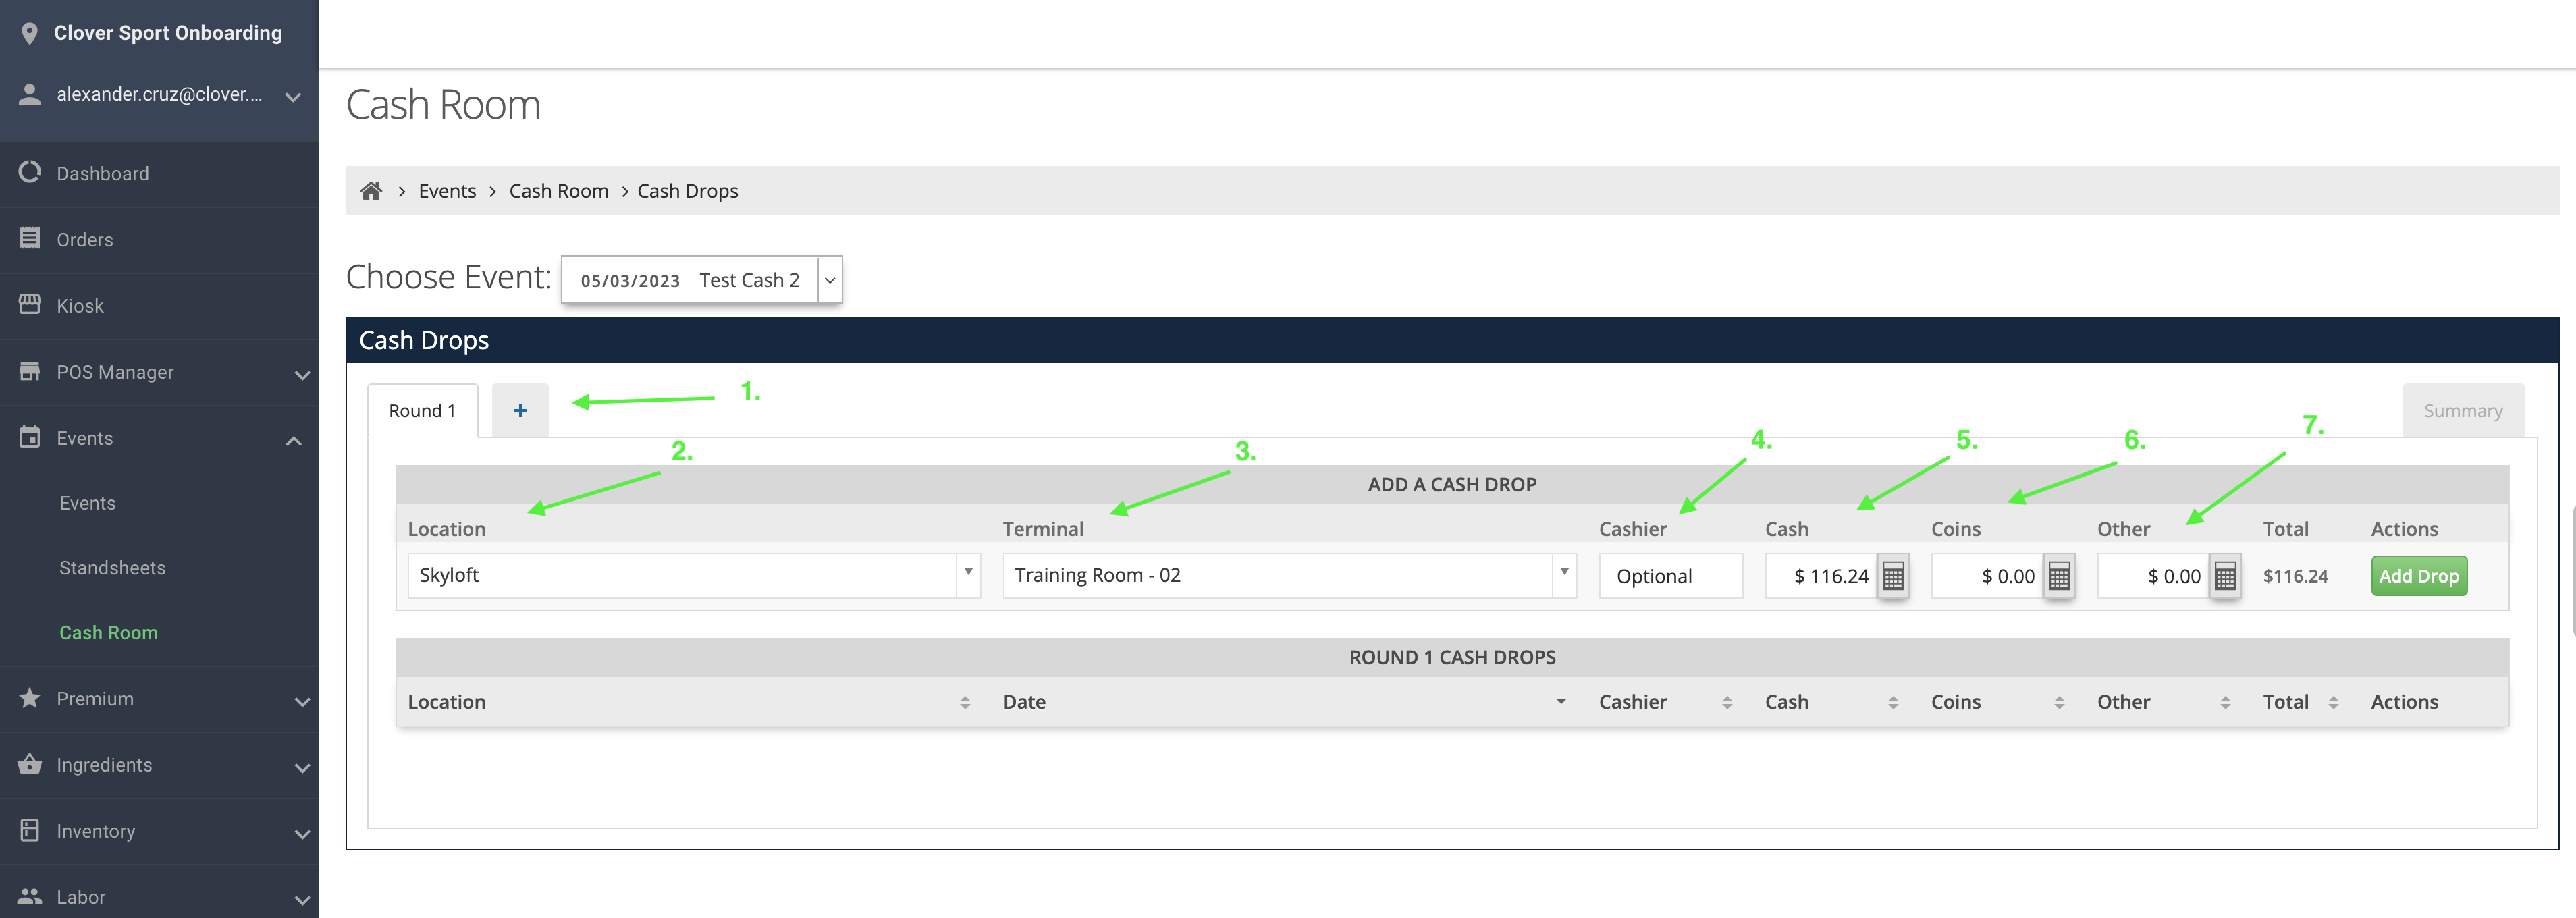
Task: Click the Labor people icon
Action: point(30,896)
